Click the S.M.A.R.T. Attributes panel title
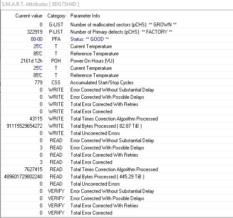The height and width of the screenshot is (218, 233). coord(40,4)
